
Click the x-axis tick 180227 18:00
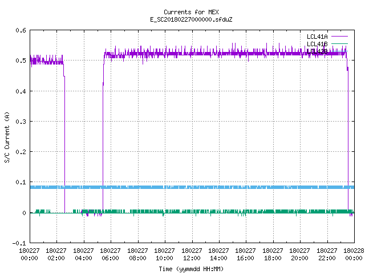pyautogui.click(x=273, y=254)
